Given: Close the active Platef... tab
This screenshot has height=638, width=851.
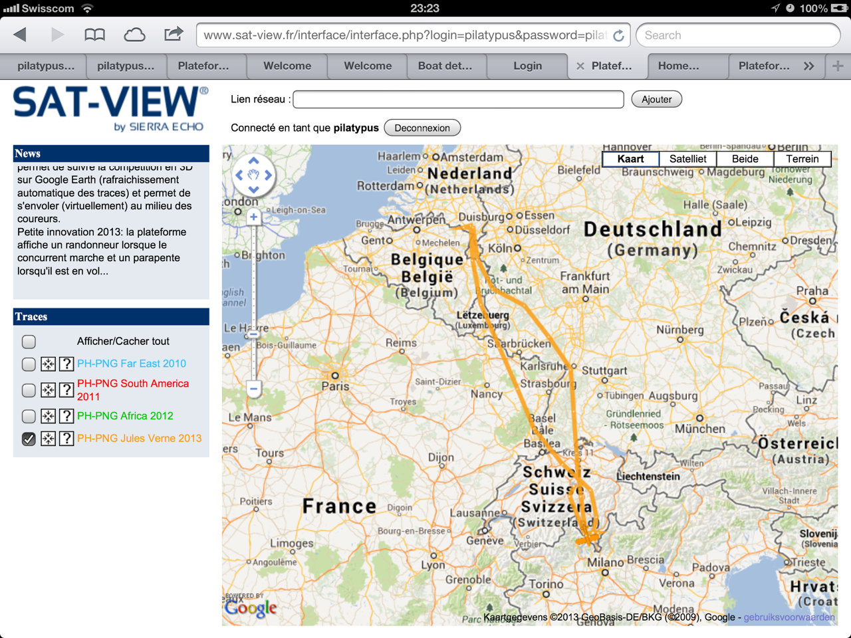Looking at the screenshot, I should click(x=580, y=66).
